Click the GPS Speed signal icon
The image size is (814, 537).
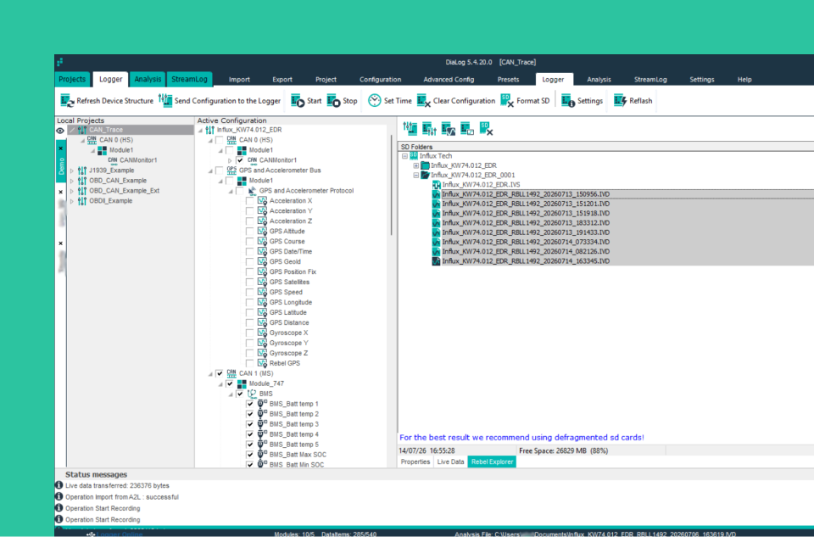click(x=262, y=292)
